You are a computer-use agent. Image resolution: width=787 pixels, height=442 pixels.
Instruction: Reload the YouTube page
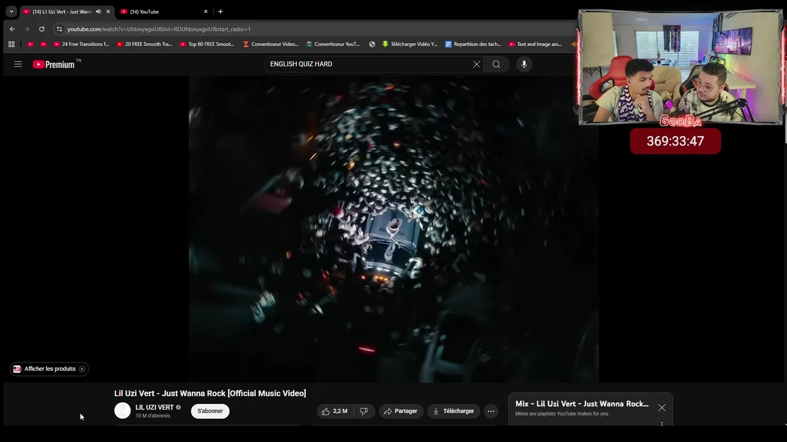point(42,29)
